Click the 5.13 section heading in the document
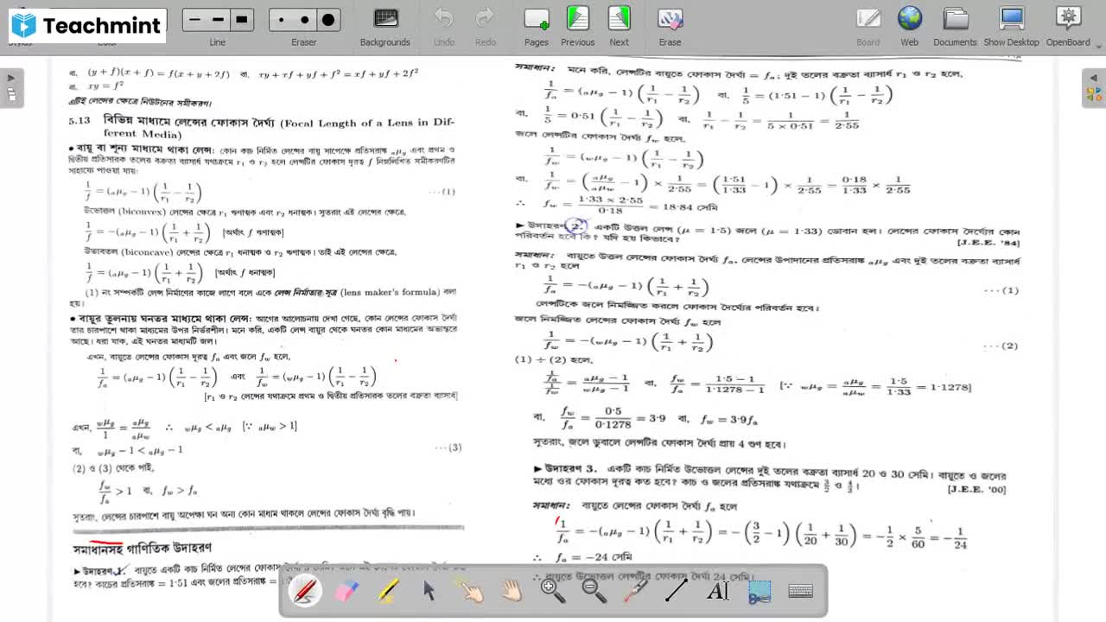This screenshot has width=1106, height=622. 261,127
